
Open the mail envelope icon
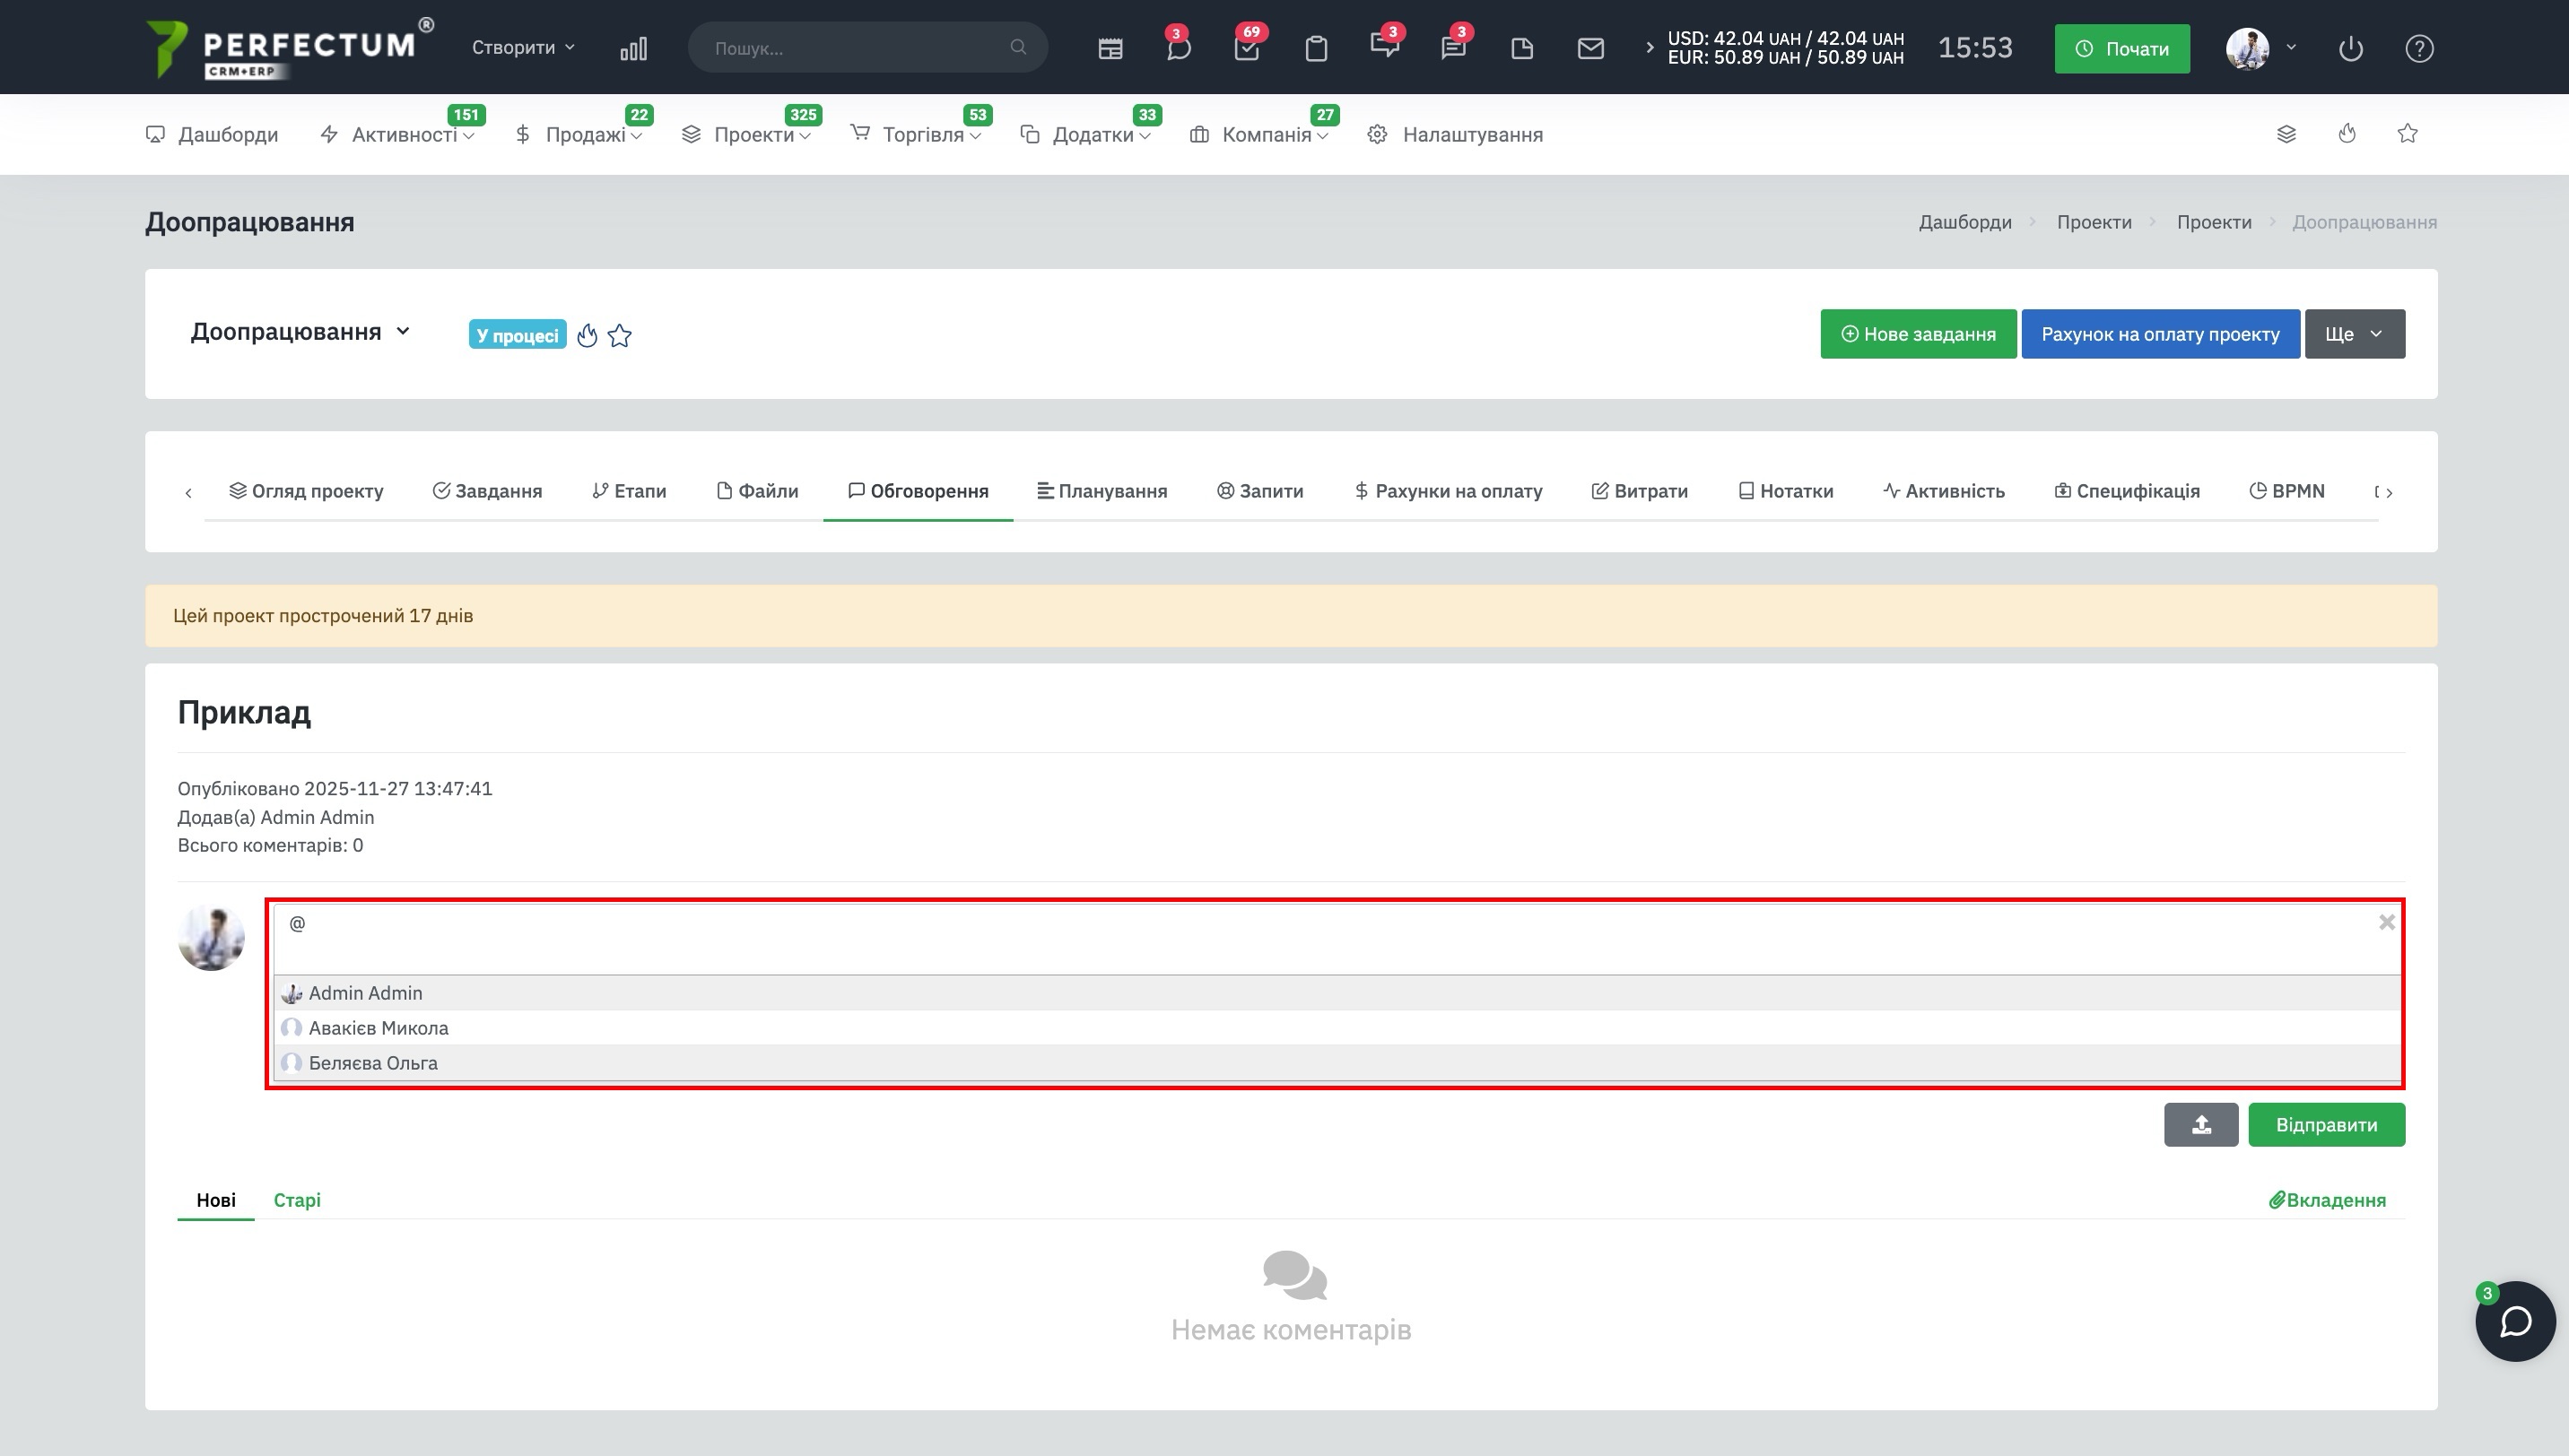(1590, 48)
